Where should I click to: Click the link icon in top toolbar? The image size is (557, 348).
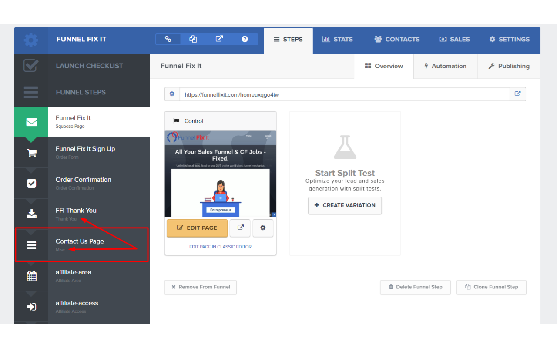click(168, 39)
